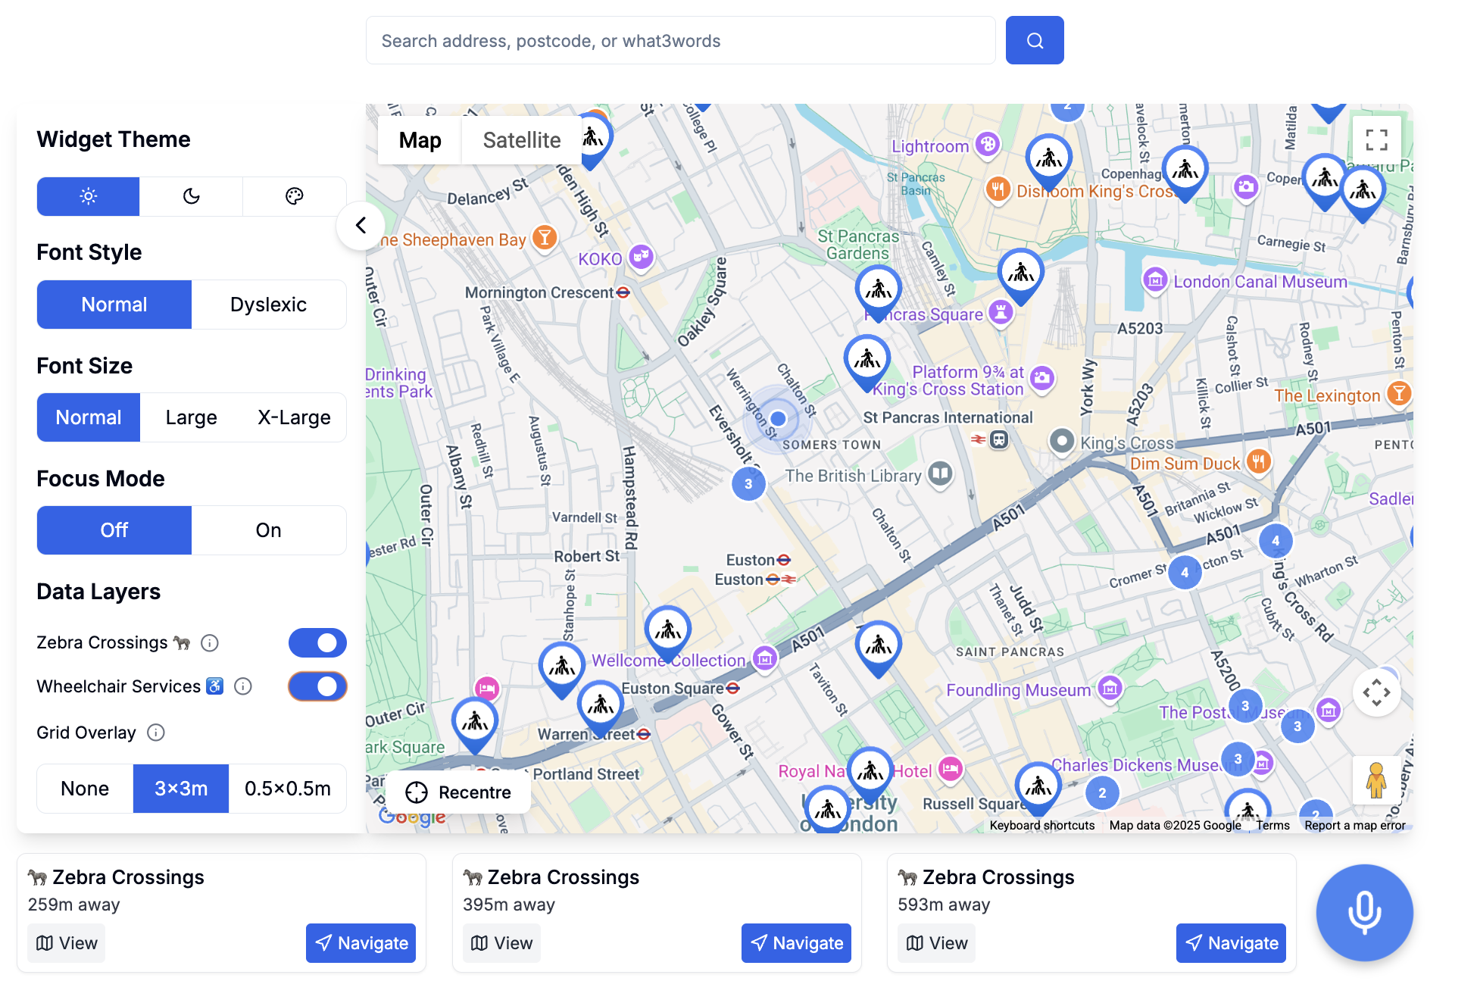Expand cluster marker 3 near Eversholt St
Viewport: 1477px width, 1003px height.
point(748,484)
